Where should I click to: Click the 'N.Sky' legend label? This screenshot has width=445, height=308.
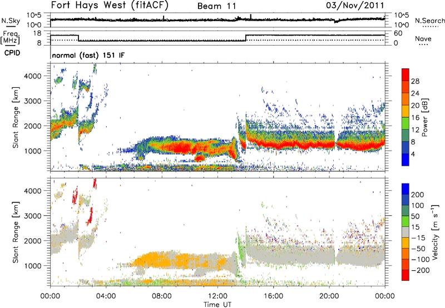pos(11,21)
